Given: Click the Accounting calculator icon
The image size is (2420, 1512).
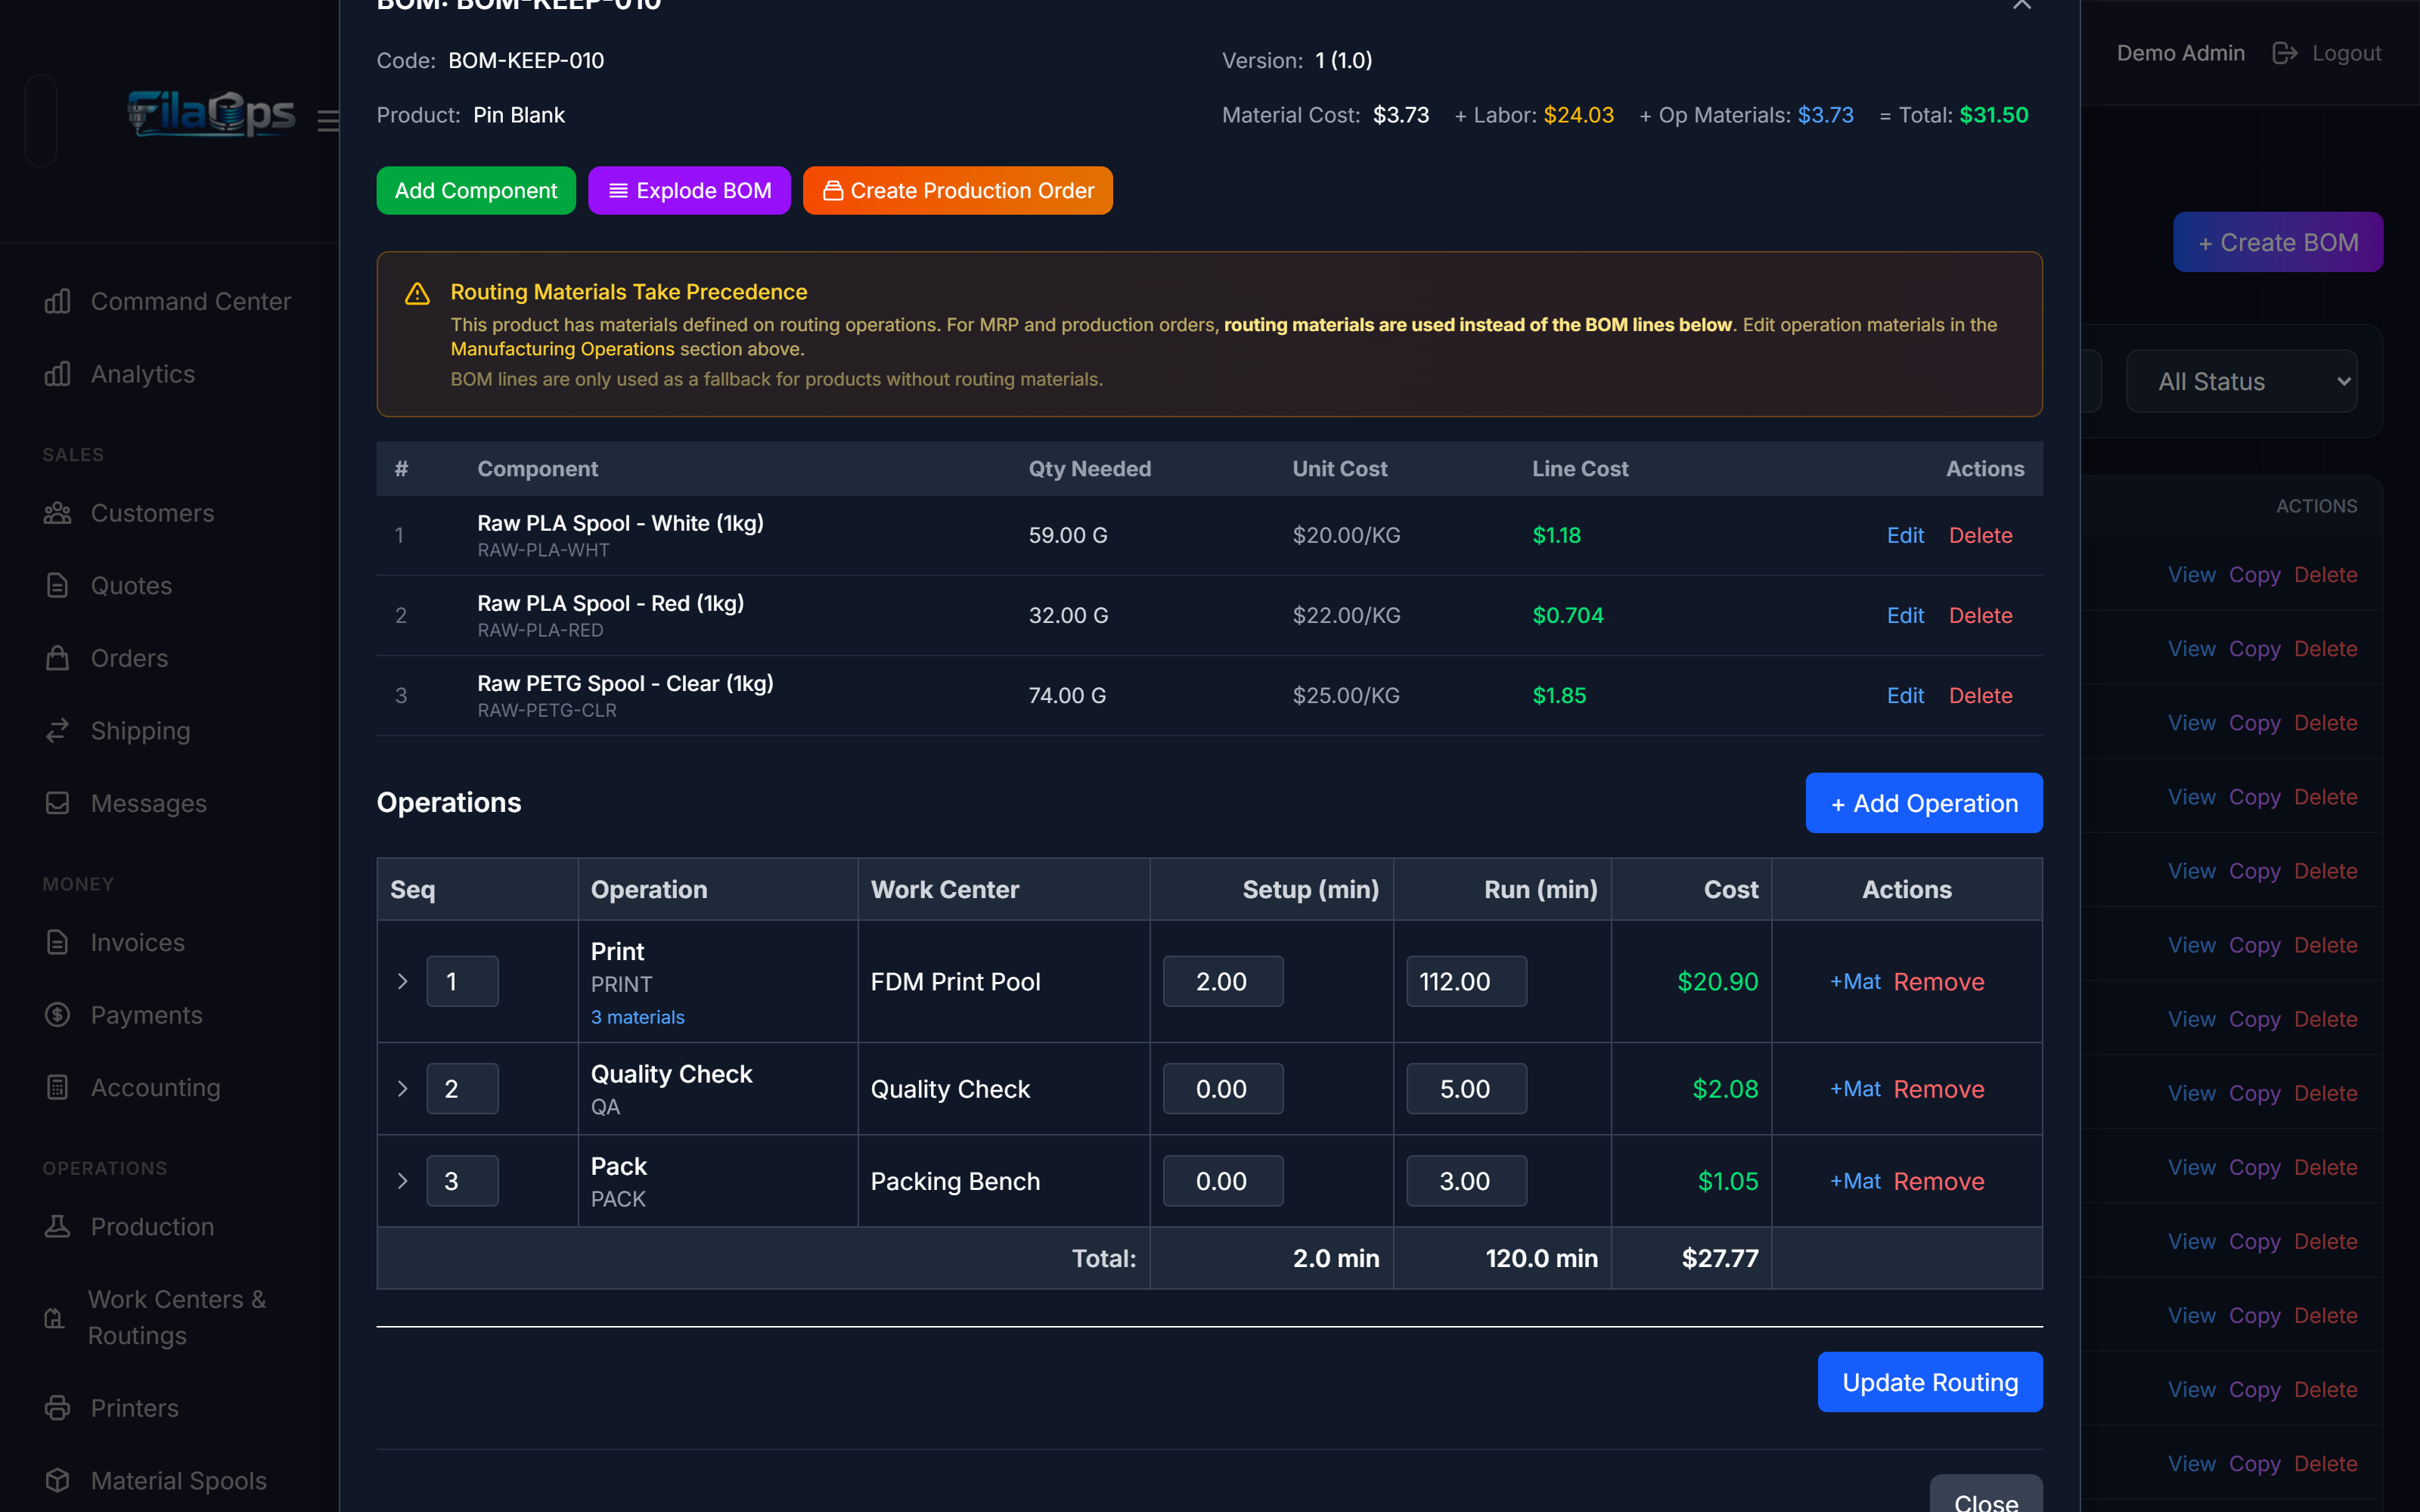Looking at the screenshot, I should point(57,1087).
